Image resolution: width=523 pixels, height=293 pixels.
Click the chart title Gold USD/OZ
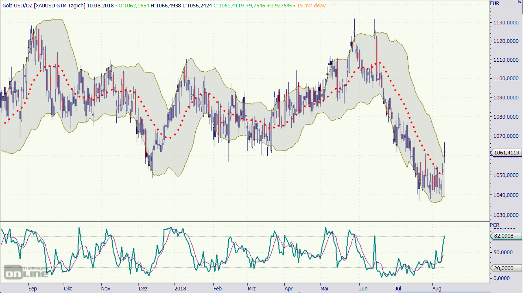17,6
